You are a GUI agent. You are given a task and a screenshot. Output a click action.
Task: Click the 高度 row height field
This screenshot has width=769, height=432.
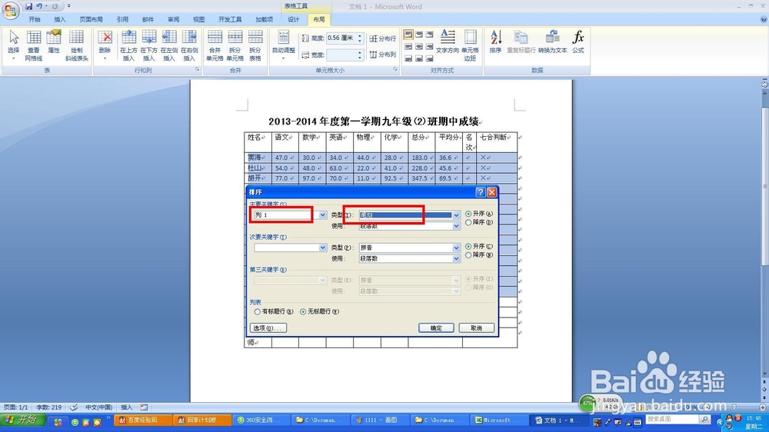(341, 38)
